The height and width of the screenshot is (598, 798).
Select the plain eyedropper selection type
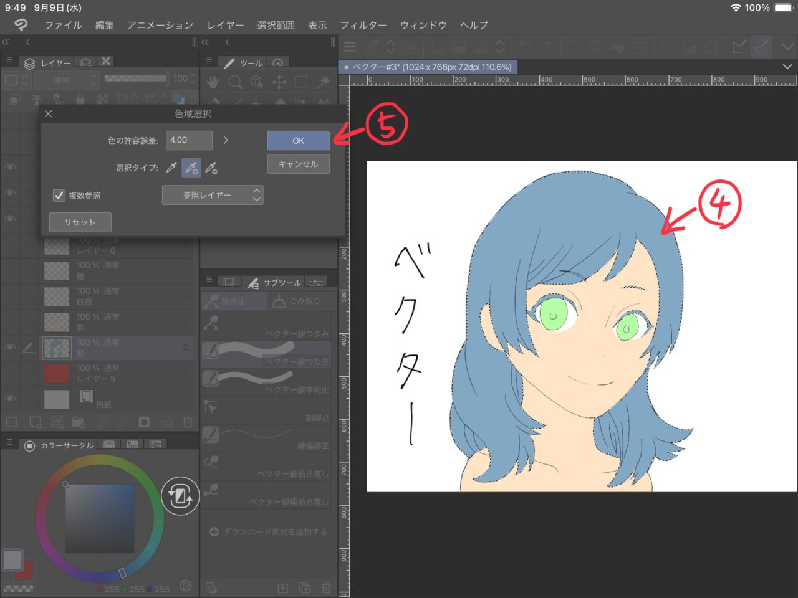171,168
